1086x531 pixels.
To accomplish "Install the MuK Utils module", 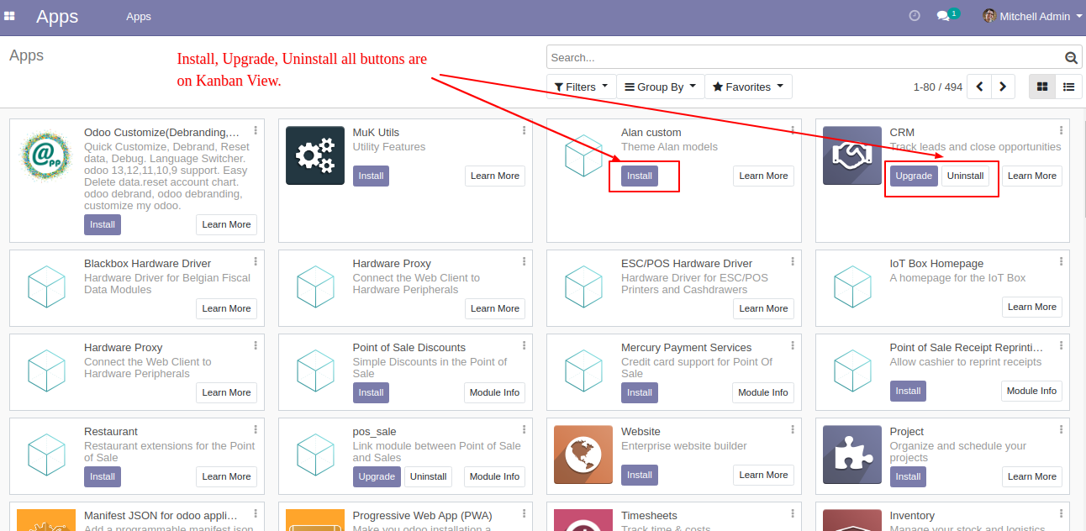I will click(371, 176).
